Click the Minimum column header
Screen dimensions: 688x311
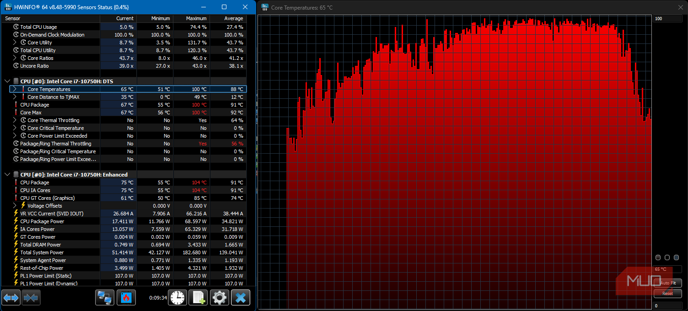point(155,18)
